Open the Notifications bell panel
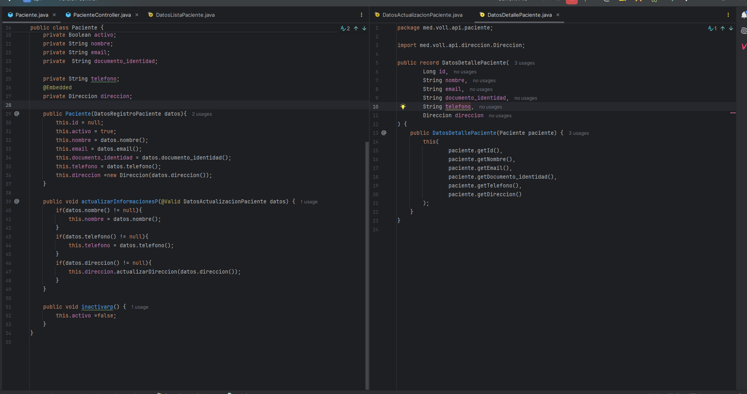Screen dimensions: 747x394 click(x=744, y=15)
